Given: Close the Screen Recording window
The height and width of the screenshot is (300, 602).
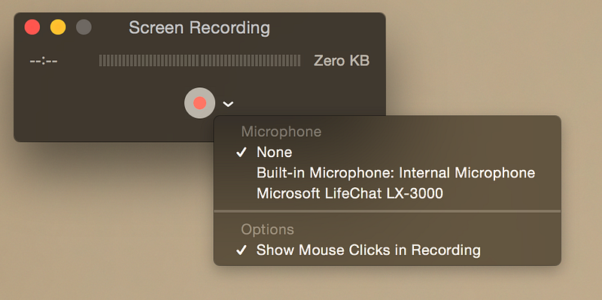Looking at the screenshot, I should coord(32,28).
